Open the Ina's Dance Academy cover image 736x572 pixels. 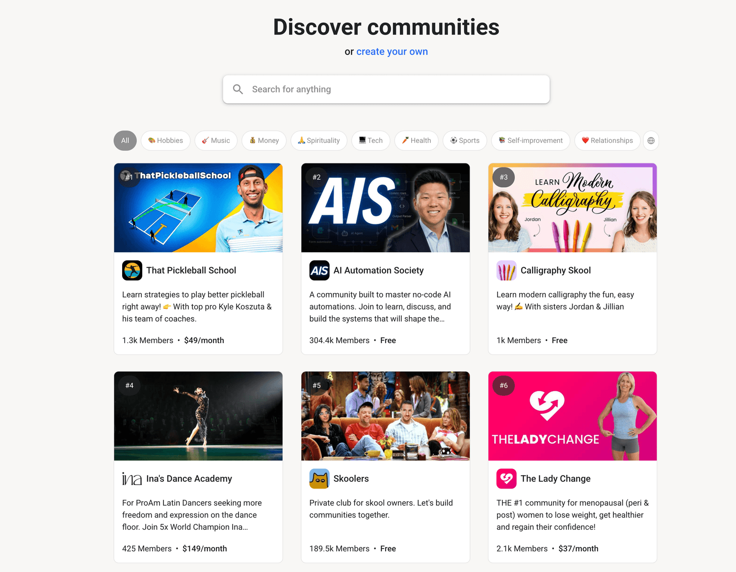[198, 416]
